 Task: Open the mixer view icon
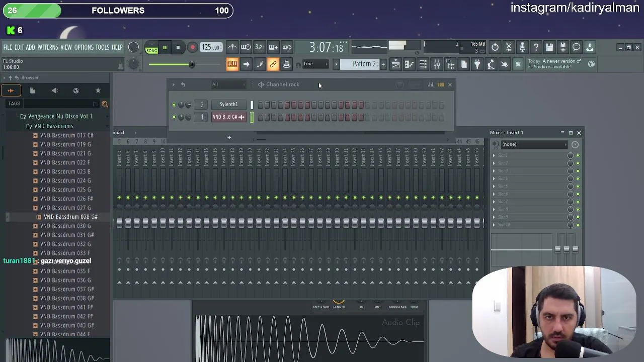point(437,64)
